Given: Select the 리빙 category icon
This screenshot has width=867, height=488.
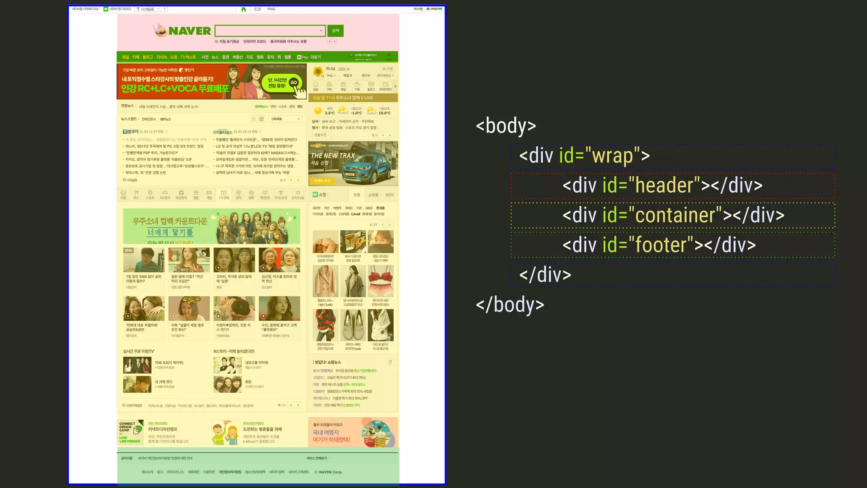Looking at the screenshot, I should coord(124,193).
